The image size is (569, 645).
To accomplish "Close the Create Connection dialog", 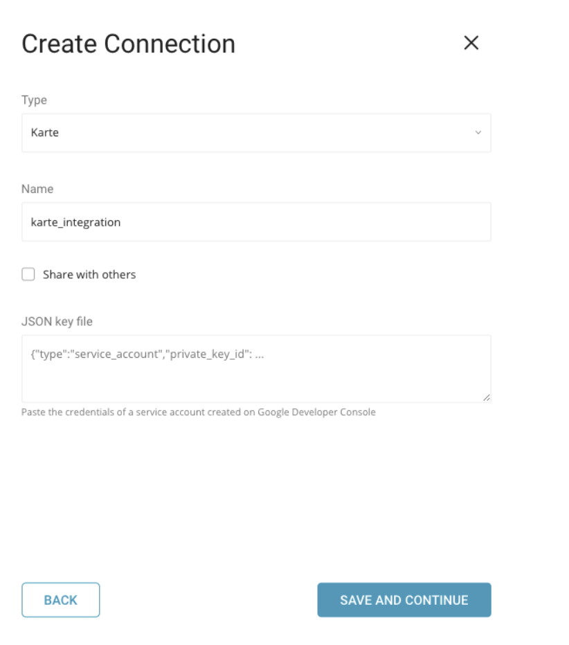I will click(471, 43).
